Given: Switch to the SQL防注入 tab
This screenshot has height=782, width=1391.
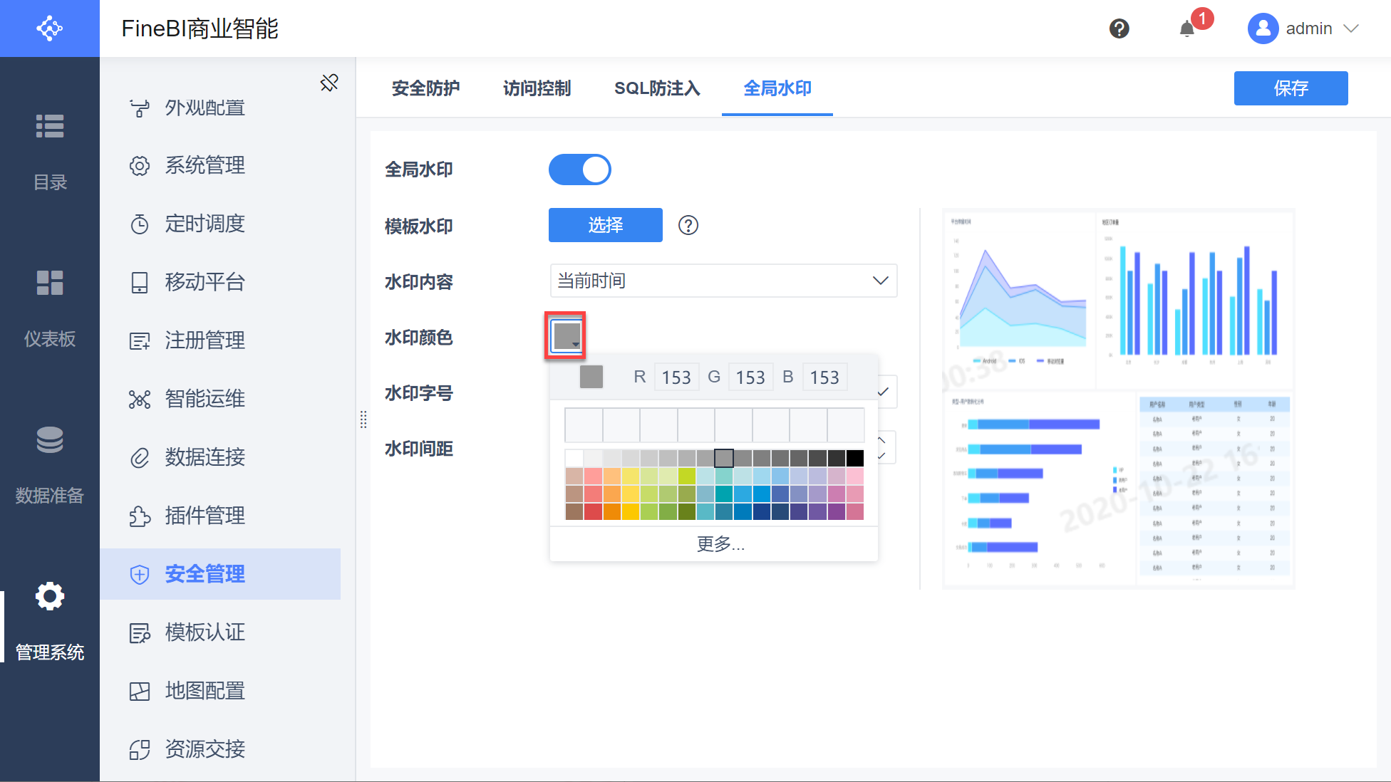Looking at the screenshot, I should click(657, 88).
